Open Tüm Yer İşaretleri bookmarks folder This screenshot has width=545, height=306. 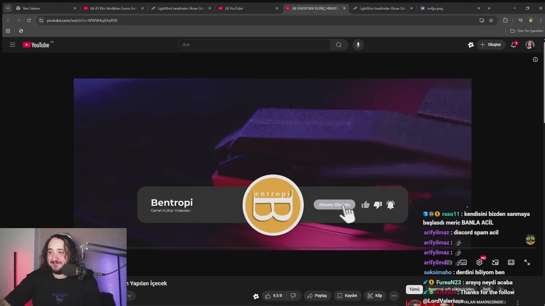[527, 31]
